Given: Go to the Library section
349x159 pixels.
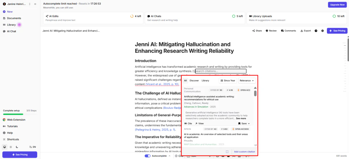Looking at the screenshot, I should (11, 25).
